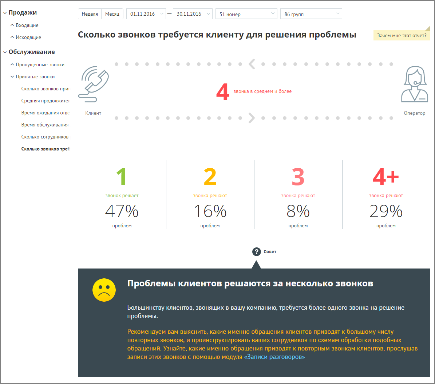Open the end date 30.11.2016 dropdown

pos(193,14)
